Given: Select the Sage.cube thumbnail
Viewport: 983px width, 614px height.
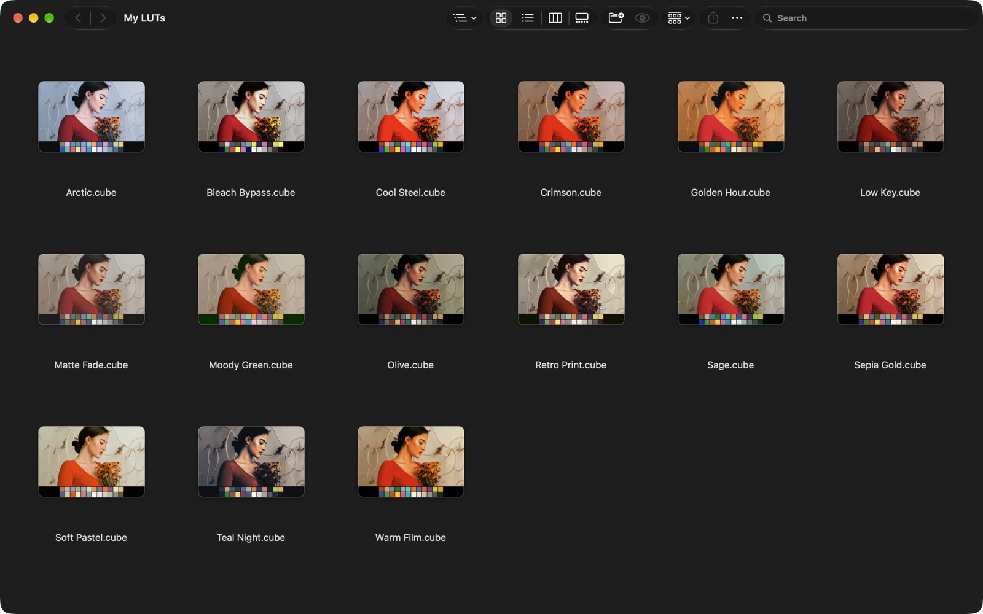Looking at the screenshot, I should [x=730, y=289].
